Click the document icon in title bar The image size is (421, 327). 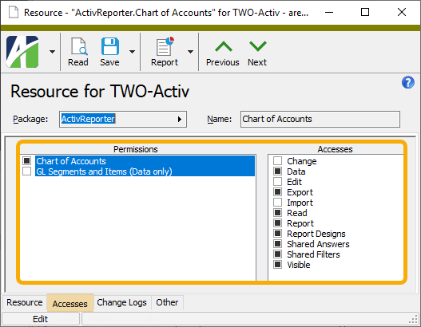click(14, 12)
